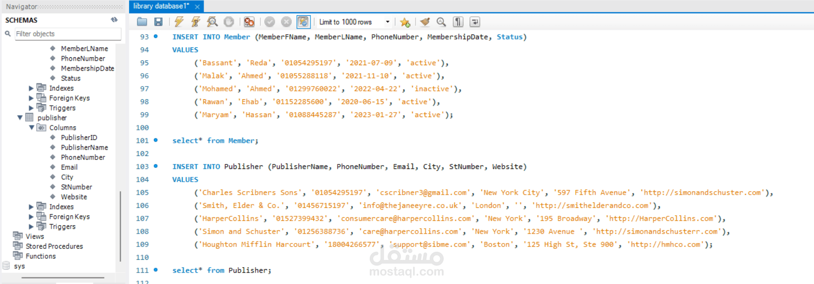Save snippet using the star icon
This screenshot has height=284, width=814.
(x=405, y=22)
